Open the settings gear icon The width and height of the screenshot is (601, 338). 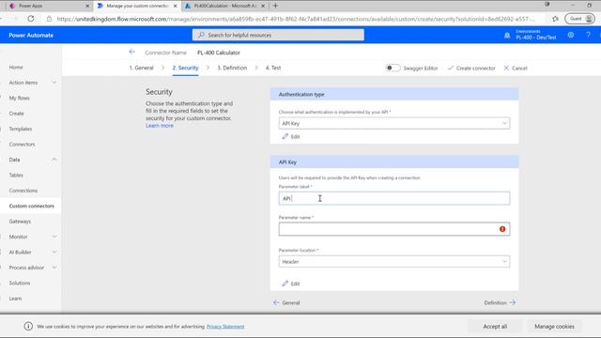click(571, 35)
